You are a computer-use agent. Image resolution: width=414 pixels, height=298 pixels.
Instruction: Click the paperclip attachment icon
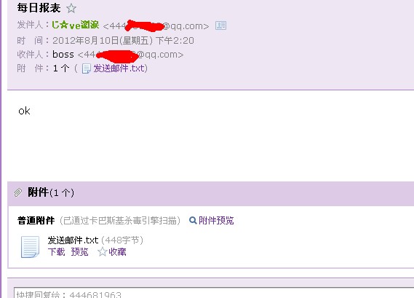(18, 192)
